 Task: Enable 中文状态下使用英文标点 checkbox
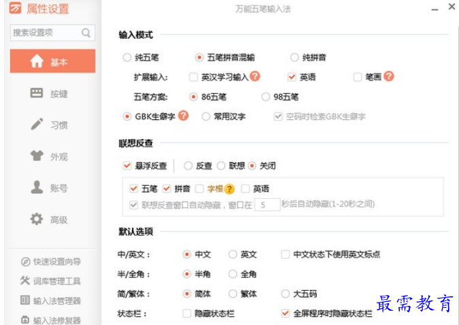tap(285, 254)
